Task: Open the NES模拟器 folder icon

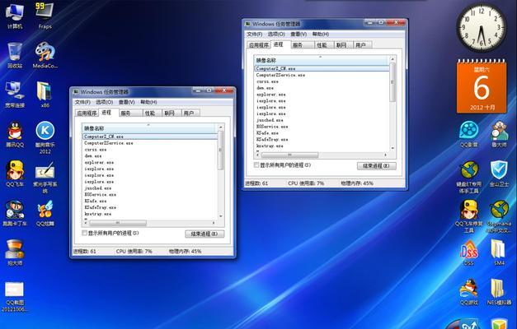Action: pos(499,292)
